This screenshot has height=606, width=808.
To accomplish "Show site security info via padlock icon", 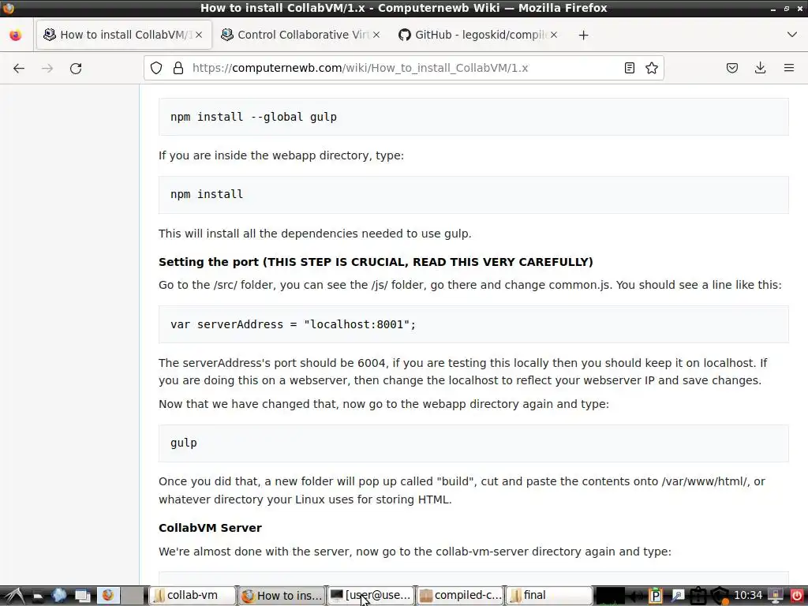I will (x=178, y=68).
